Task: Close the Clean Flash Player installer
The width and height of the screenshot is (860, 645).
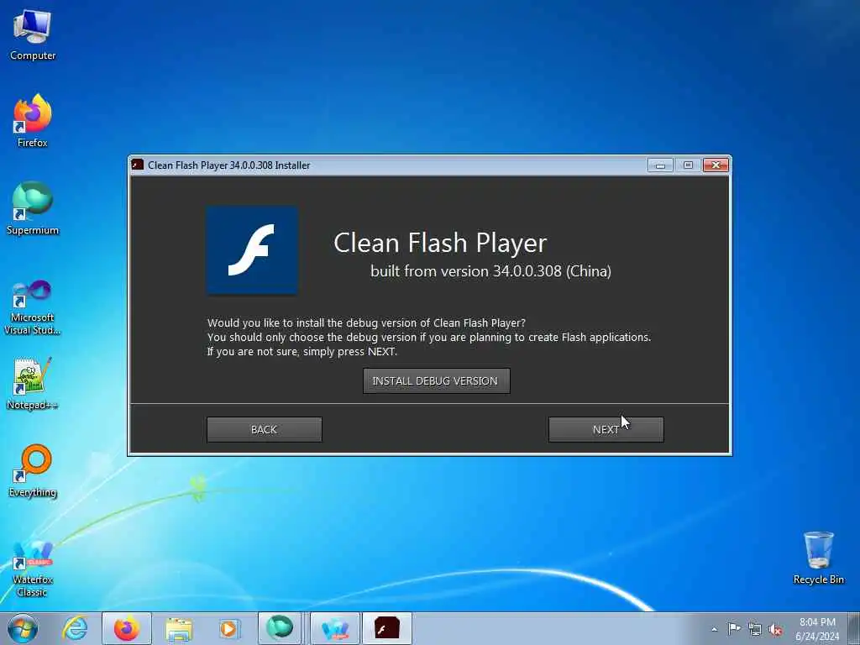Action: point(716,165)
